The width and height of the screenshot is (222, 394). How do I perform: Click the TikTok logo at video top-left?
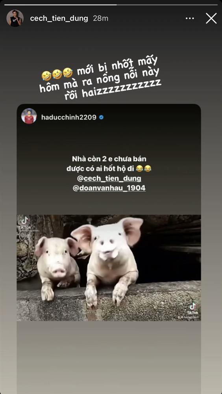tap(24, 223)
